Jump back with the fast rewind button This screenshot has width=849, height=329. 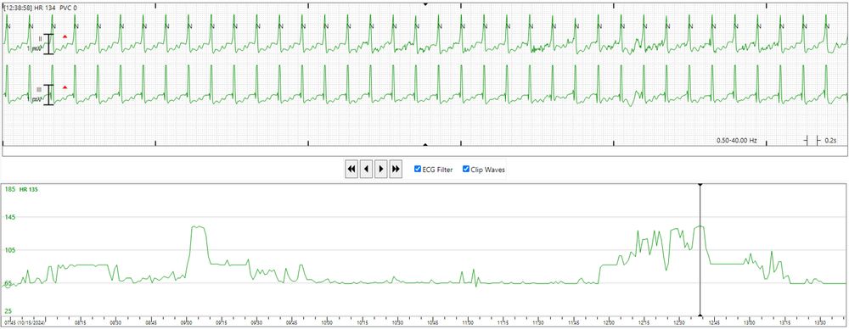click(351, 170)
